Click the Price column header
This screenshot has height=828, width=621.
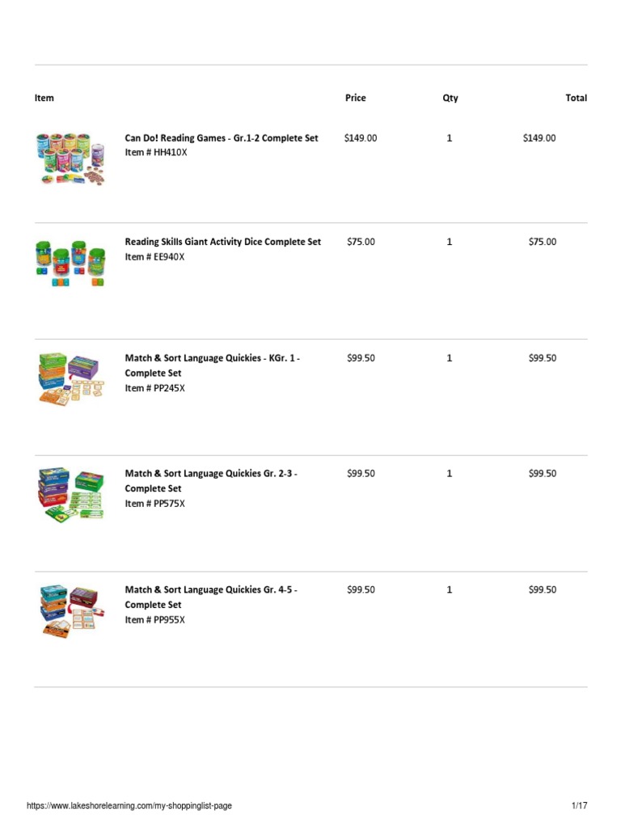pos(356,98)
